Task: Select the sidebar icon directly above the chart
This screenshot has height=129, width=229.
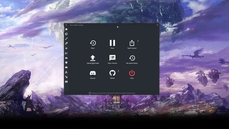Action: 66,48
